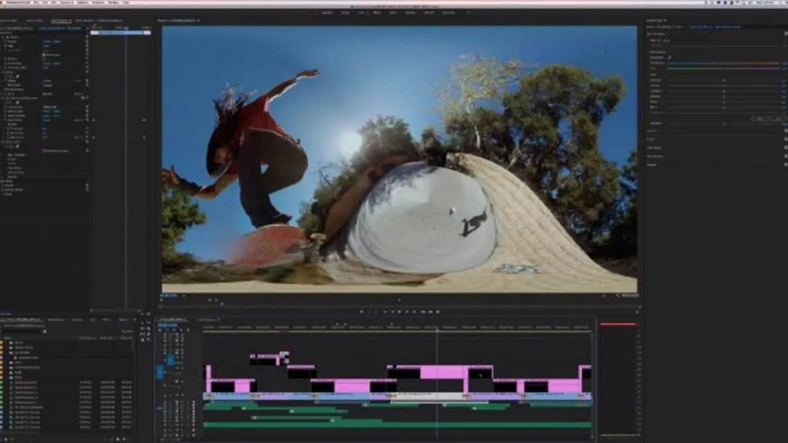The height and width of the screenshot is (443, 788).
Task: Expand the Creative section in Lumetri Color
Action: [652, 130]
